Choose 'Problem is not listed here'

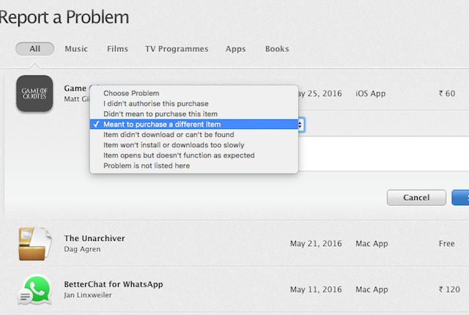point(193,166)
